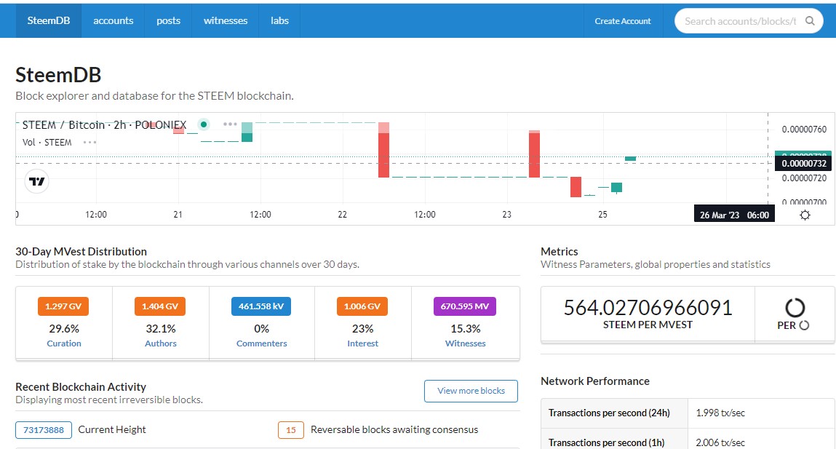Click the small spinner beside PER label

coord(804,325)
